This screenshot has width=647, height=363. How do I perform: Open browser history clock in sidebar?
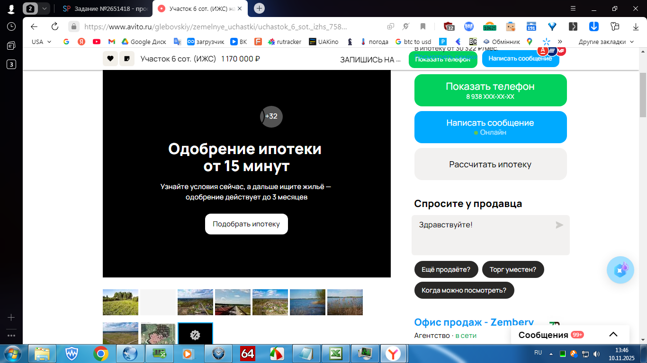point(11,26)
